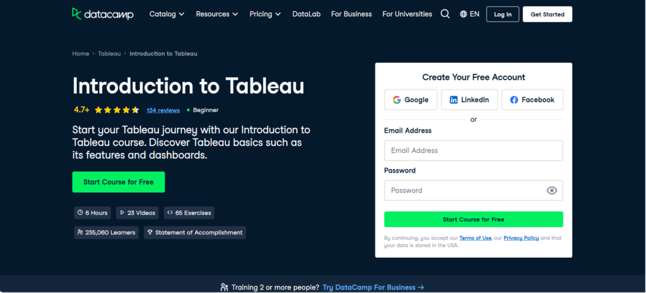Viewport: 646px width, 293px height.
Task: Focus the Email Address input field
Action: pyautogui.click(x=473, y=151)
